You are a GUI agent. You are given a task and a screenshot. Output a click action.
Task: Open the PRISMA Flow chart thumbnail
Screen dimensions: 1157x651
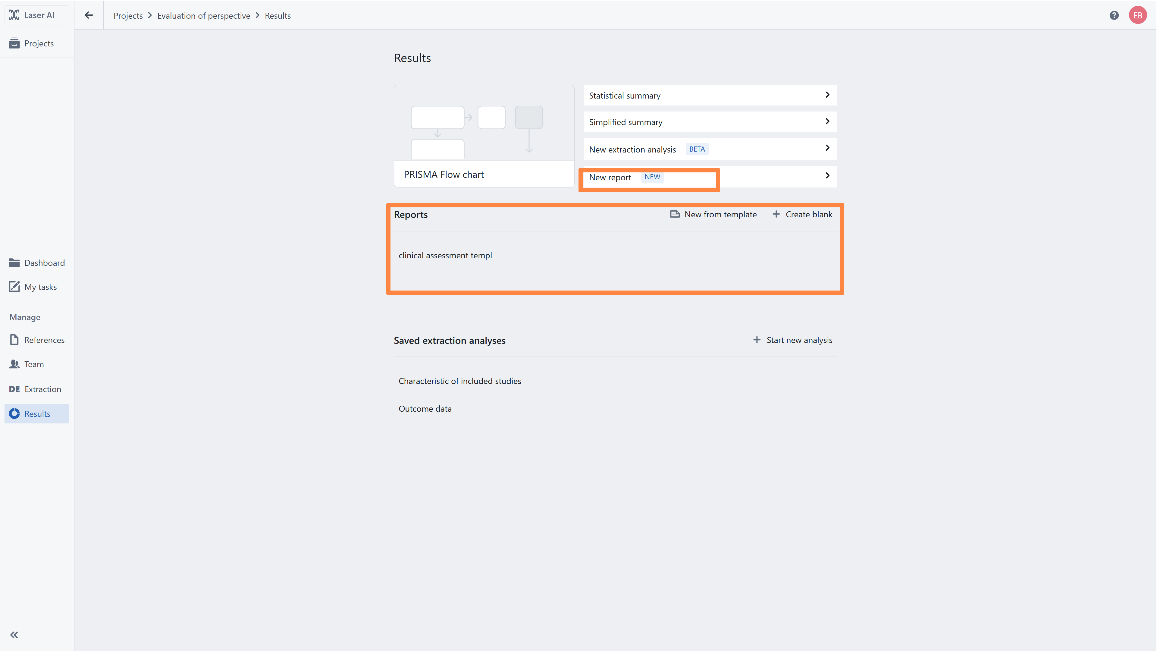[x=484, y=136]
